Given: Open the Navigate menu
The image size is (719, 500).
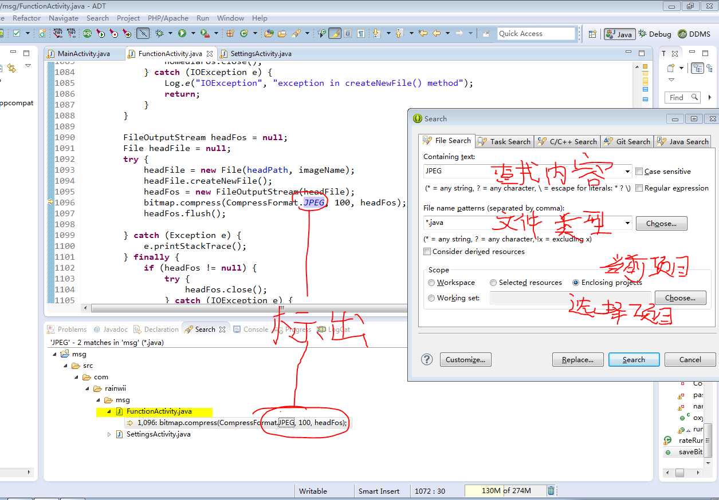Looking at the screenshot, I should [63, 18].
